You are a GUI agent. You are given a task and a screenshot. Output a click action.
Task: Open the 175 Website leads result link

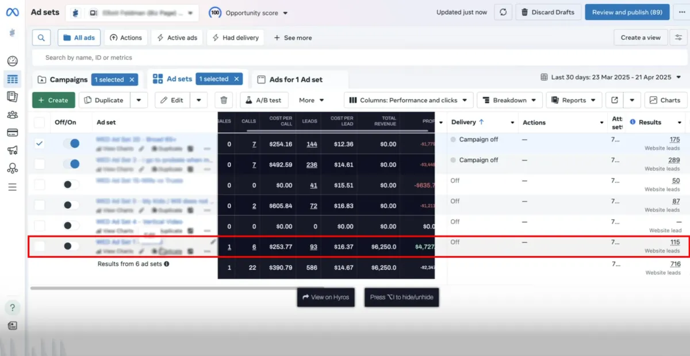(674, 140)
